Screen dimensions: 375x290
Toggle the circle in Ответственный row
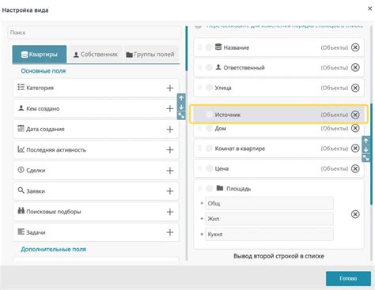point(209,68)
